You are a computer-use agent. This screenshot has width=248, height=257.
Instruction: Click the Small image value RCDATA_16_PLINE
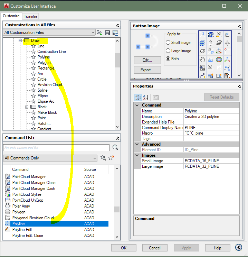pos(211,161)
